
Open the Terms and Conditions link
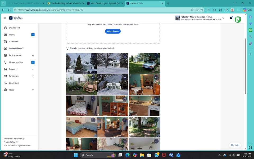14,139
